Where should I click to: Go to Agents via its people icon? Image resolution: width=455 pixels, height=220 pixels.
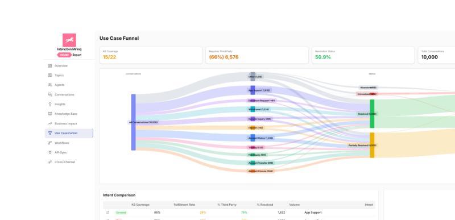pos(50,85)
